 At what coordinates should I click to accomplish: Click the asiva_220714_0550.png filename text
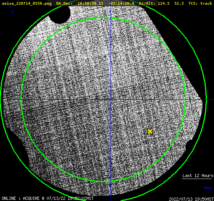pos(27,4)
